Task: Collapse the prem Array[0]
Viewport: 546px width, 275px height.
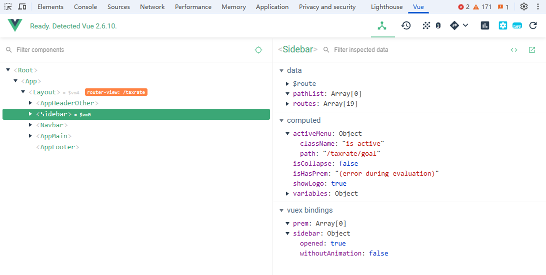Action: 287,224
